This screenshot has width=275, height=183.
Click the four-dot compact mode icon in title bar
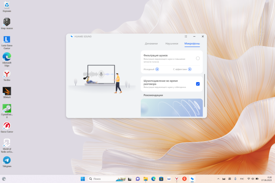point(186,37)
